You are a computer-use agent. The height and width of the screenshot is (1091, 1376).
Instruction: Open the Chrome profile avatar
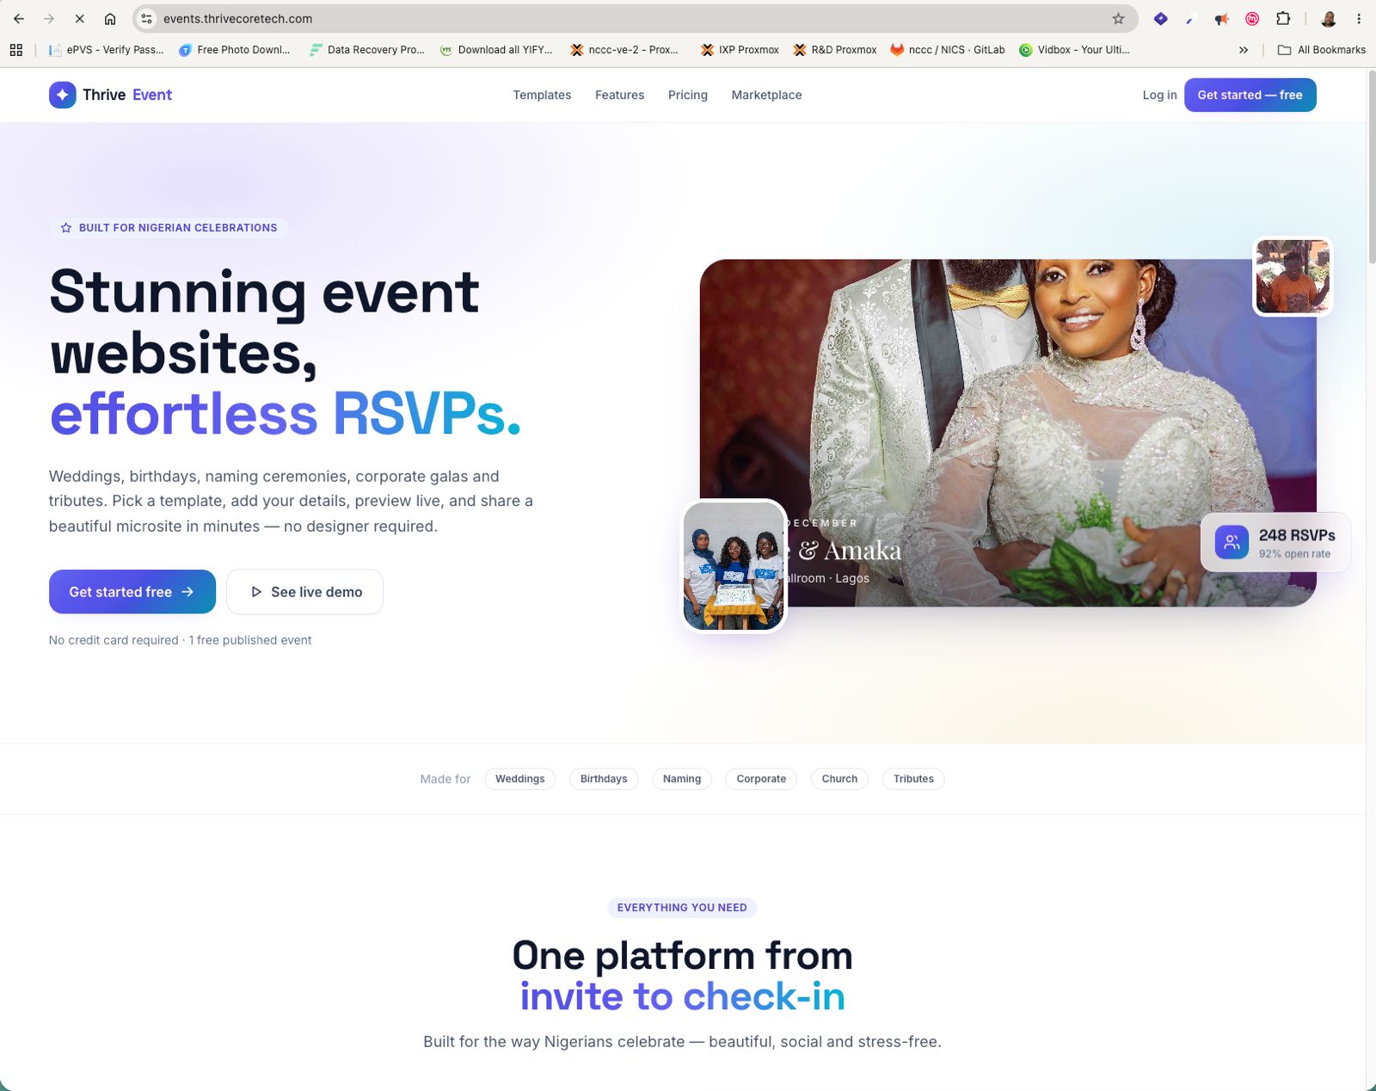pos(1329,18)
